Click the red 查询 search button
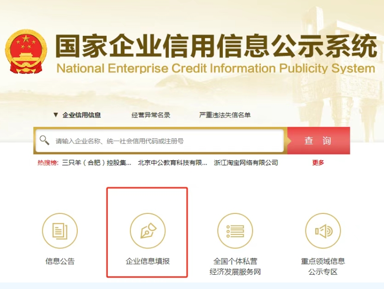This screenshot has height=289, width=384. point(318,140)
